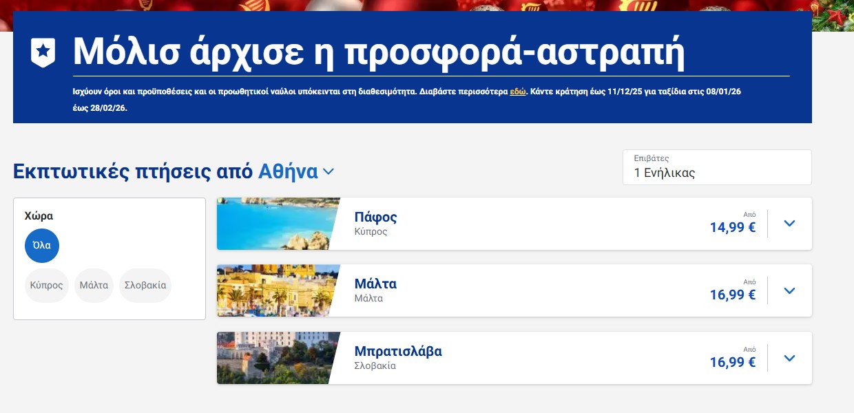
Task: Open the Πάφος beach thumbnail image
Action: (275, 224)
